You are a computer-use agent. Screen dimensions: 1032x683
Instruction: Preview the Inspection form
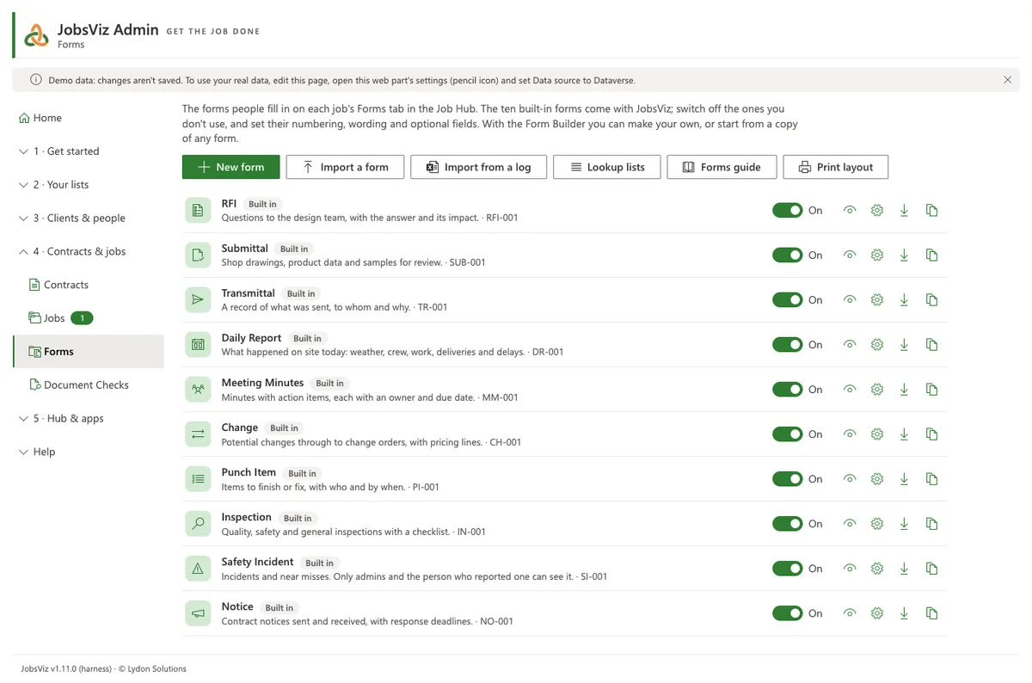click(850, 523)
